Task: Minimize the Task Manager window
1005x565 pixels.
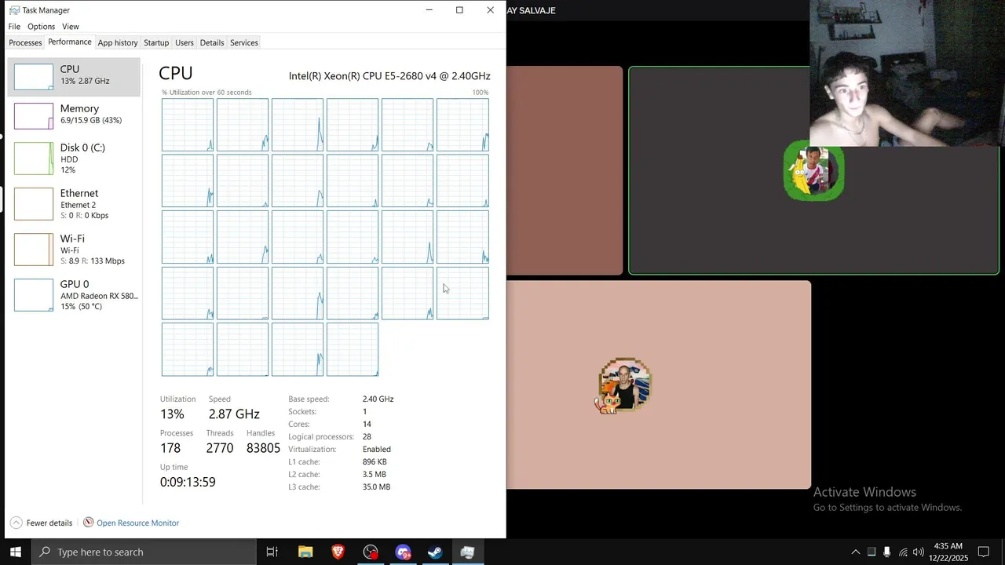Action: pyautogui.click(x=429, y=10)
